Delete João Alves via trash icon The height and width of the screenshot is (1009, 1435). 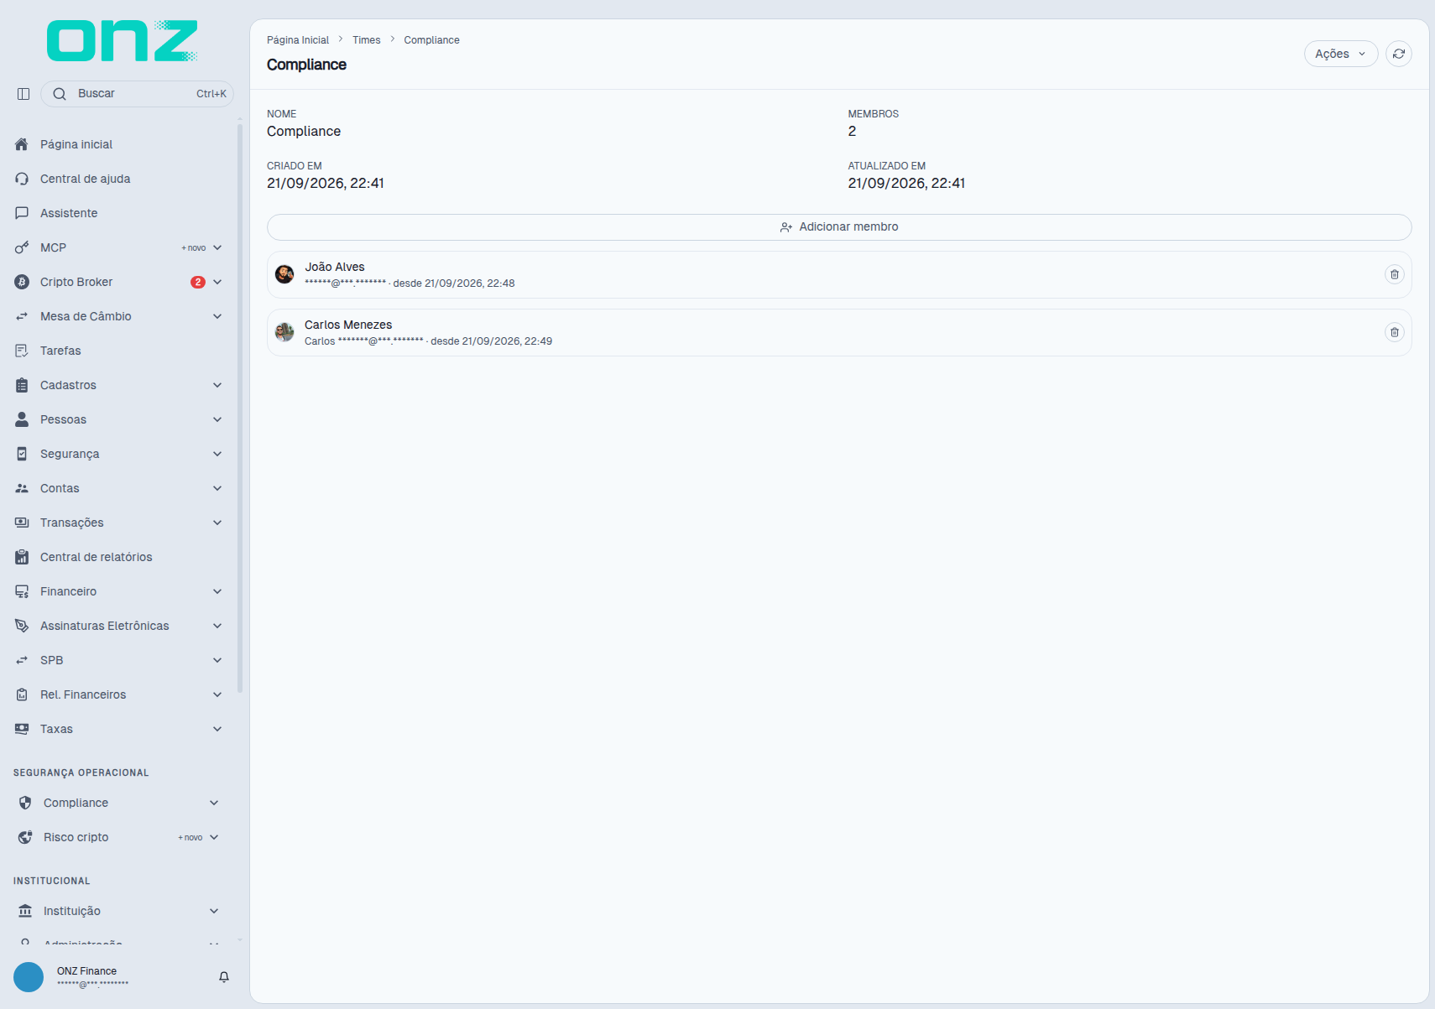1394,274
